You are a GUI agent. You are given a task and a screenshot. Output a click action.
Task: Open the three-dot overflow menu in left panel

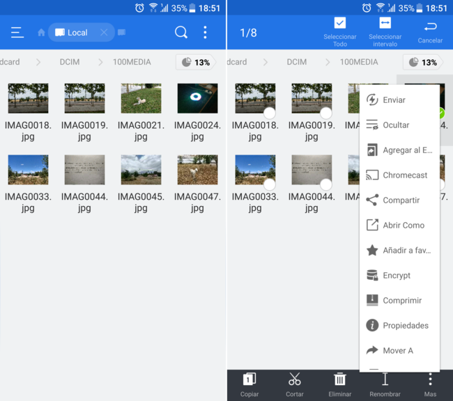tap(205, 33)
